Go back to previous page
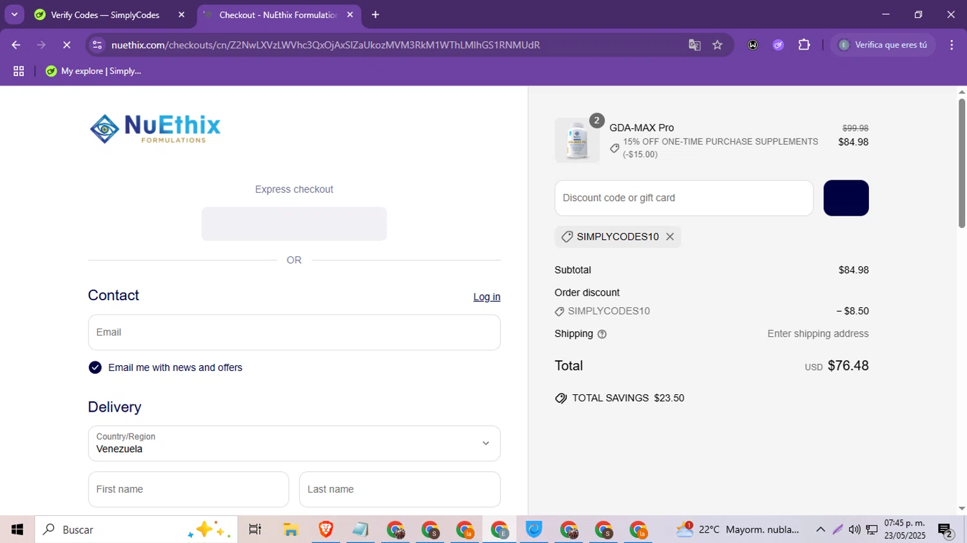 pos(16,45)
